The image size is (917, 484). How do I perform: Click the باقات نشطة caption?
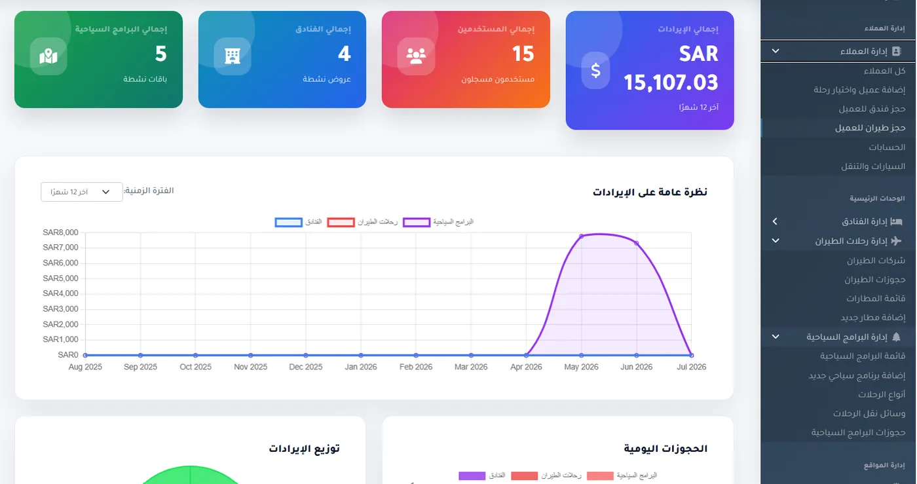click(x=145, y=79)
